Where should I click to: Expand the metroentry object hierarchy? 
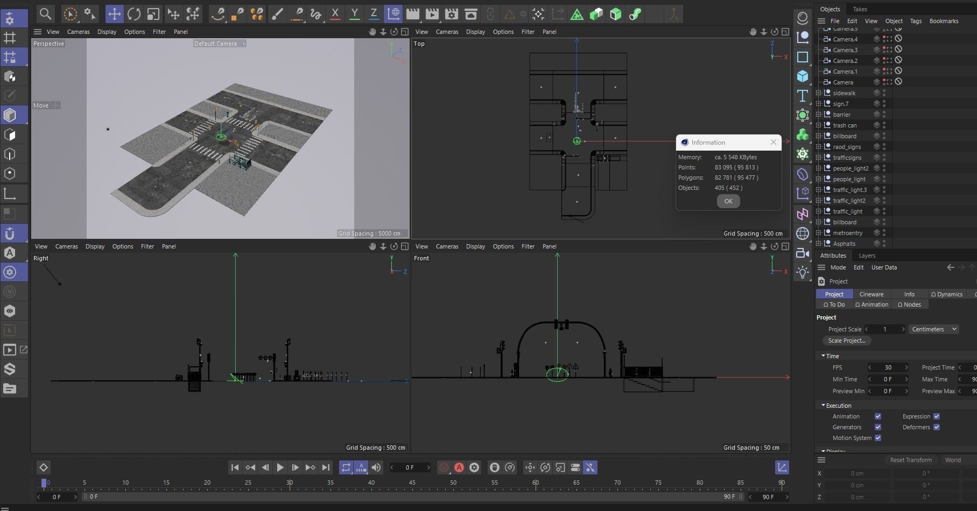(x=819, y=233)
